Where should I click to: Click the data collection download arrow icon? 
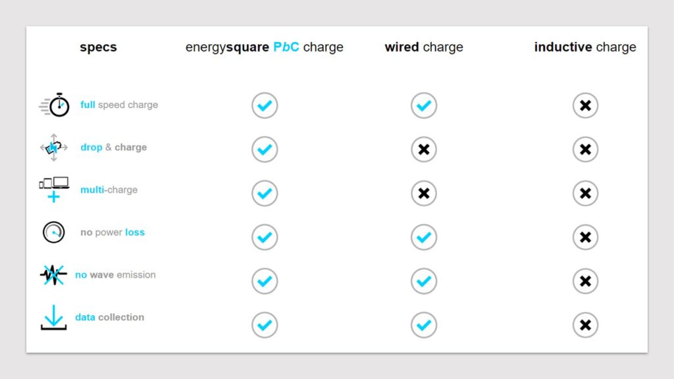[53, 317]
